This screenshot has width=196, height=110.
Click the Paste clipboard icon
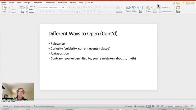click(4, 8)
